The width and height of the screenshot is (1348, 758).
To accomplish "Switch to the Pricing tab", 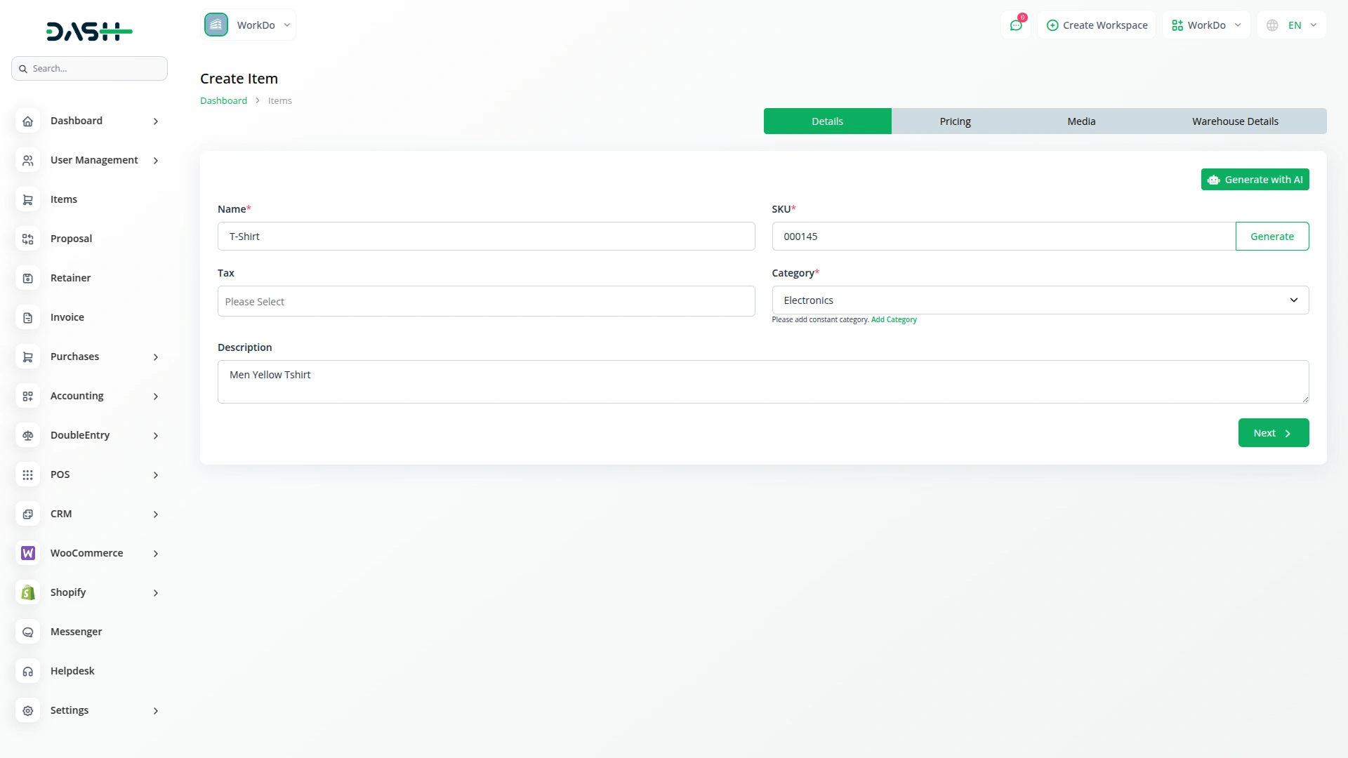I will (x=955, y=121).
